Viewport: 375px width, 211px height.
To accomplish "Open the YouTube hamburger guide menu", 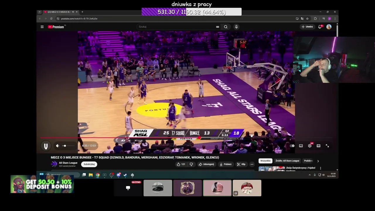I will 42,27.
